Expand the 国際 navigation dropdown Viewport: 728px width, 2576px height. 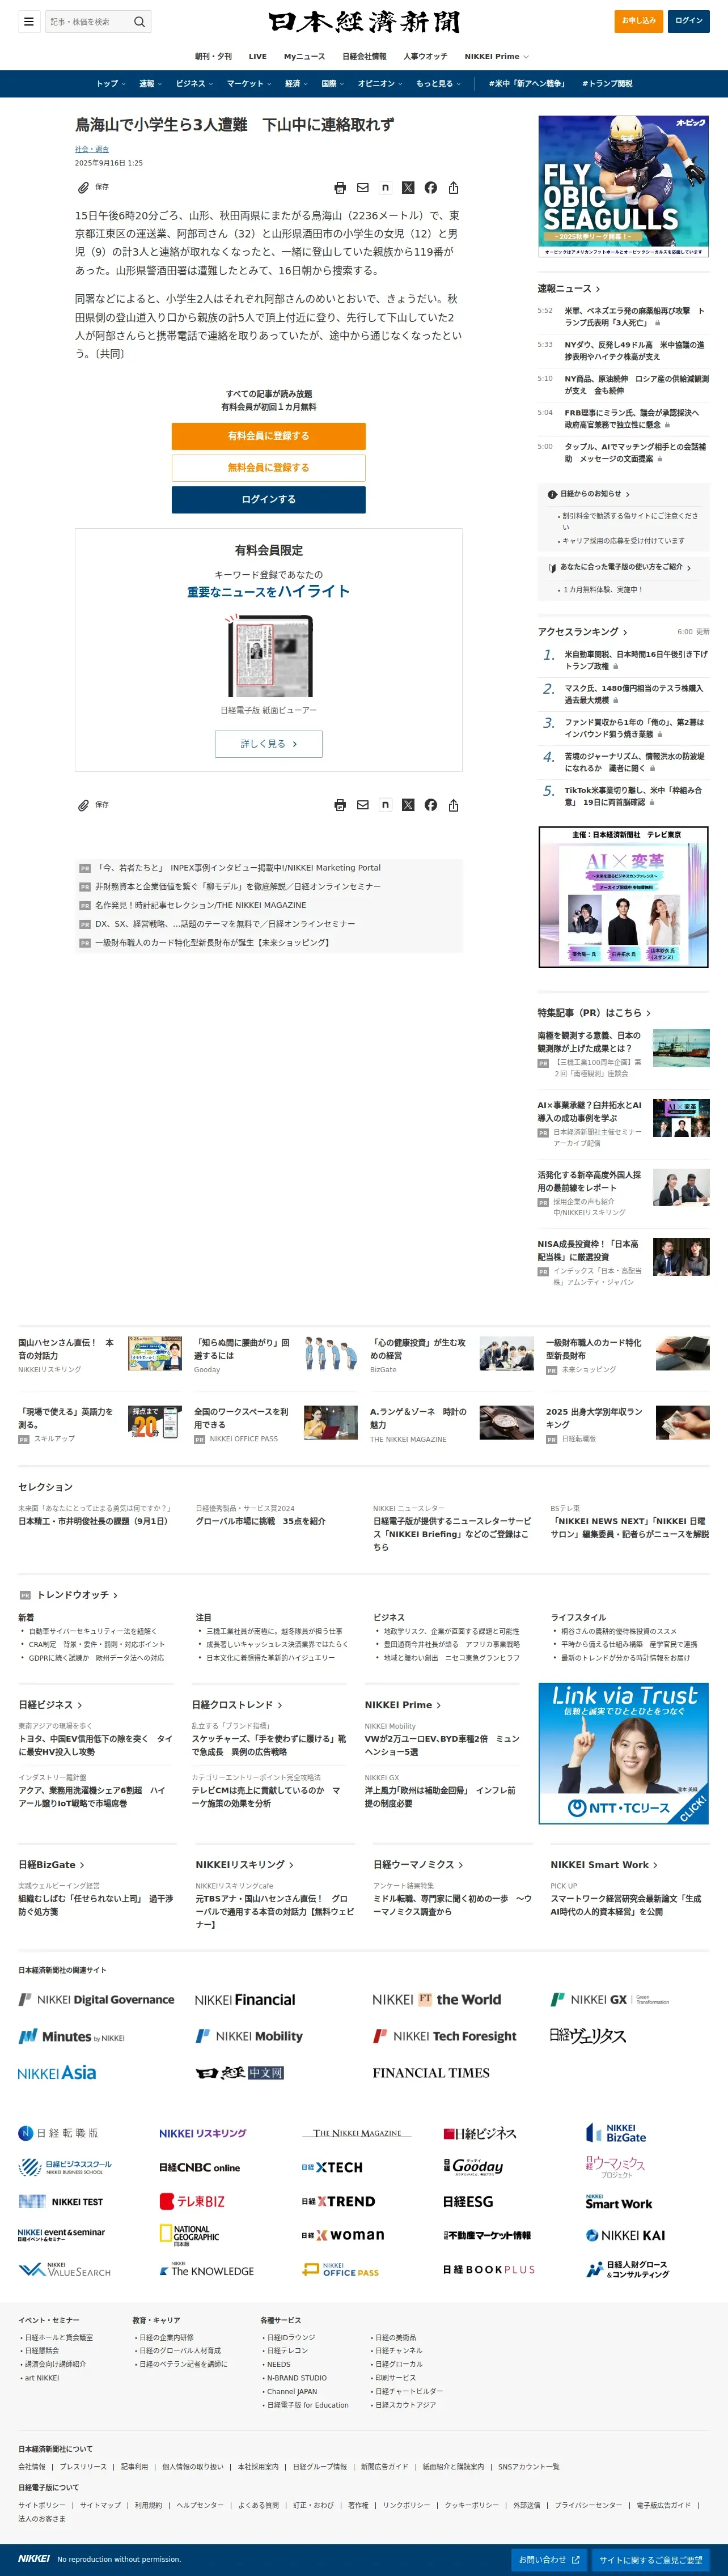click(332, 84)
